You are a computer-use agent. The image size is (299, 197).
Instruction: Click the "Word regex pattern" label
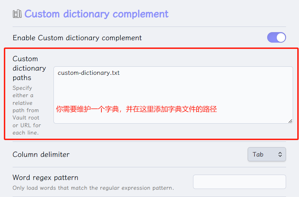[x=45, y=178]
